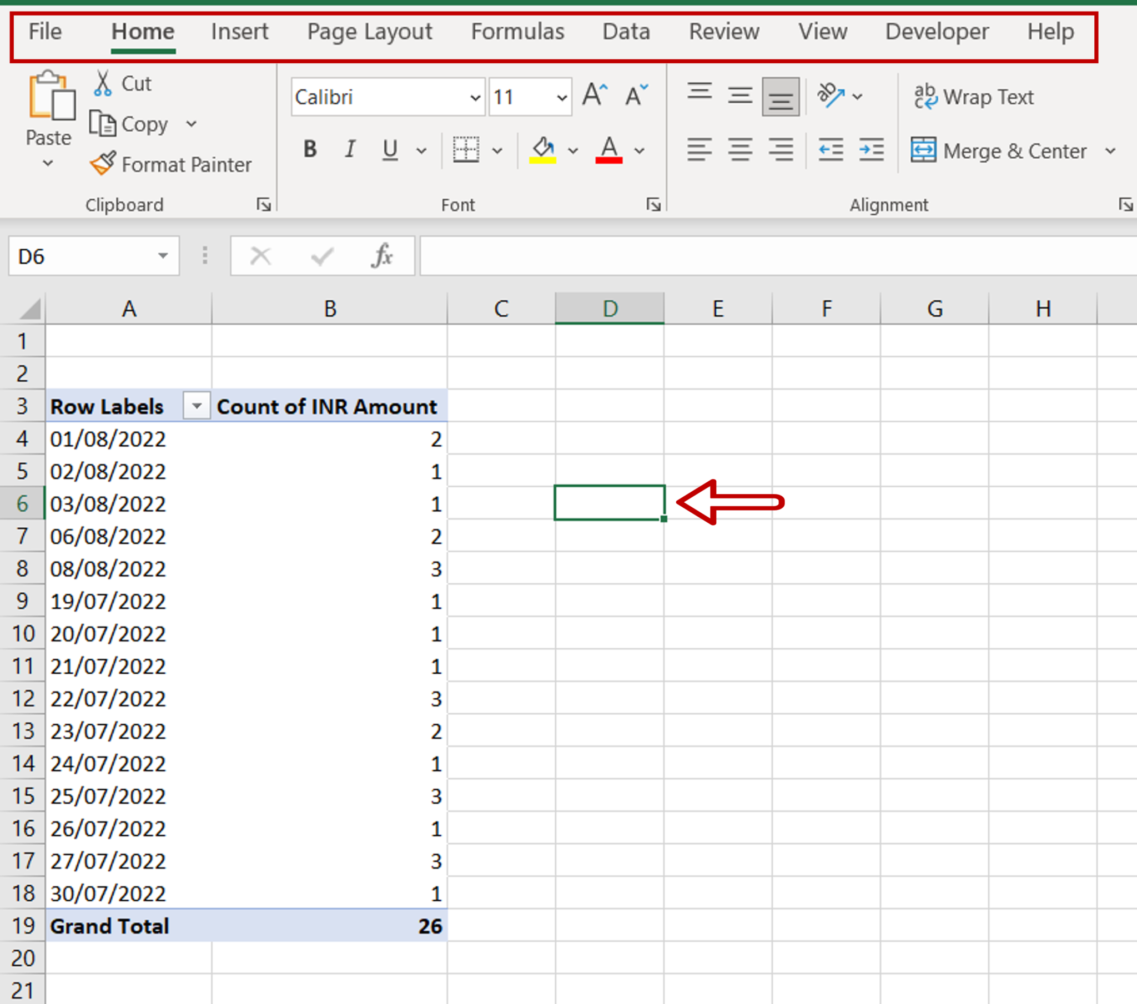Click the Cut icon
Image resolution: width=1137 pixels, height=1004 pixels.
103,82
